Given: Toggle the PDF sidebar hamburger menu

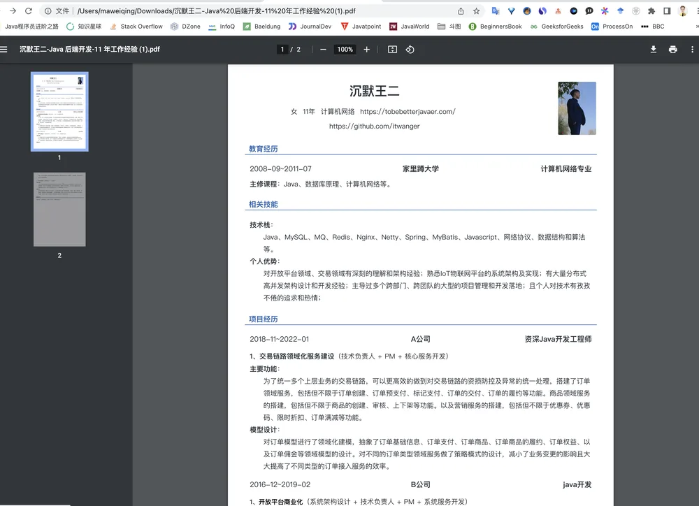Looking at the screenshot, I should click(4, 50).
